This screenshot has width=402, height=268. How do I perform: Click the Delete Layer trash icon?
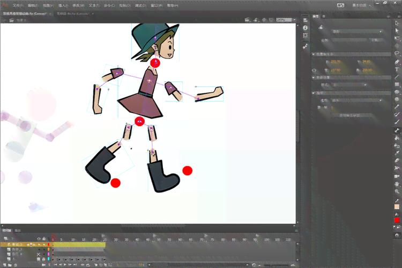click(16, 265)
